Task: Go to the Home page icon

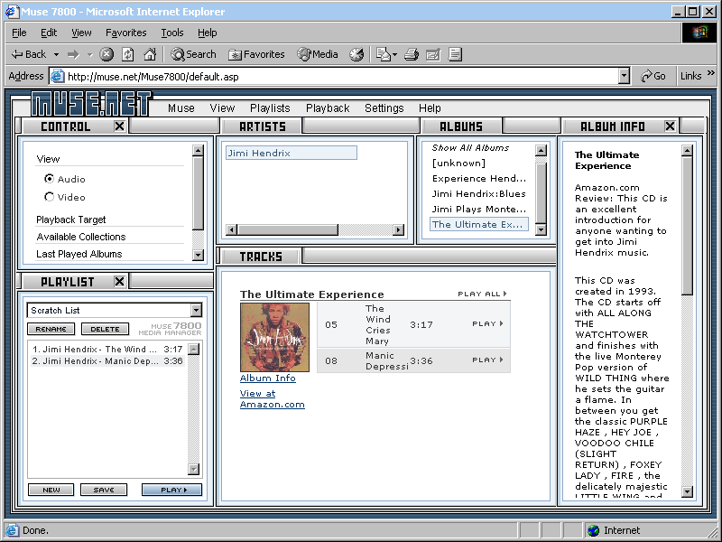Action: point(150,54)
